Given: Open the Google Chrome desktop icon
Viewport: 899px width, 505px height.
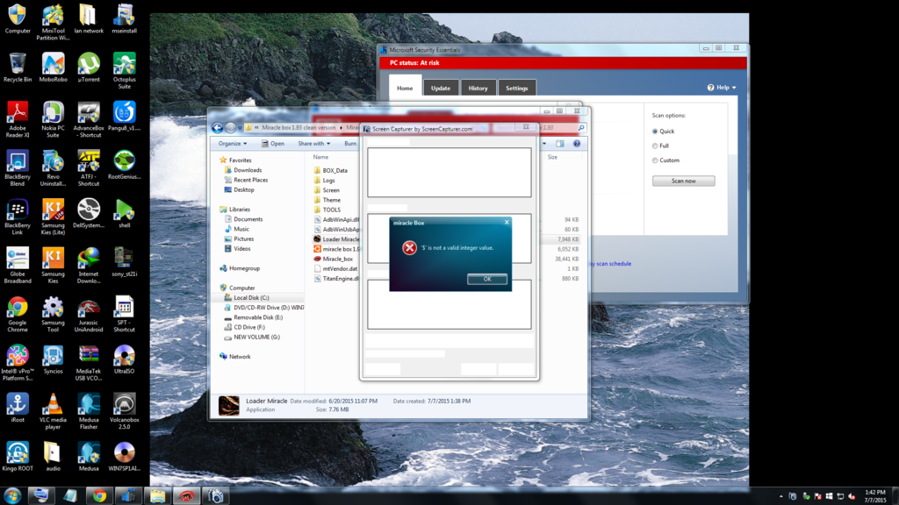Looking at the screenshot, I should 18,308.
